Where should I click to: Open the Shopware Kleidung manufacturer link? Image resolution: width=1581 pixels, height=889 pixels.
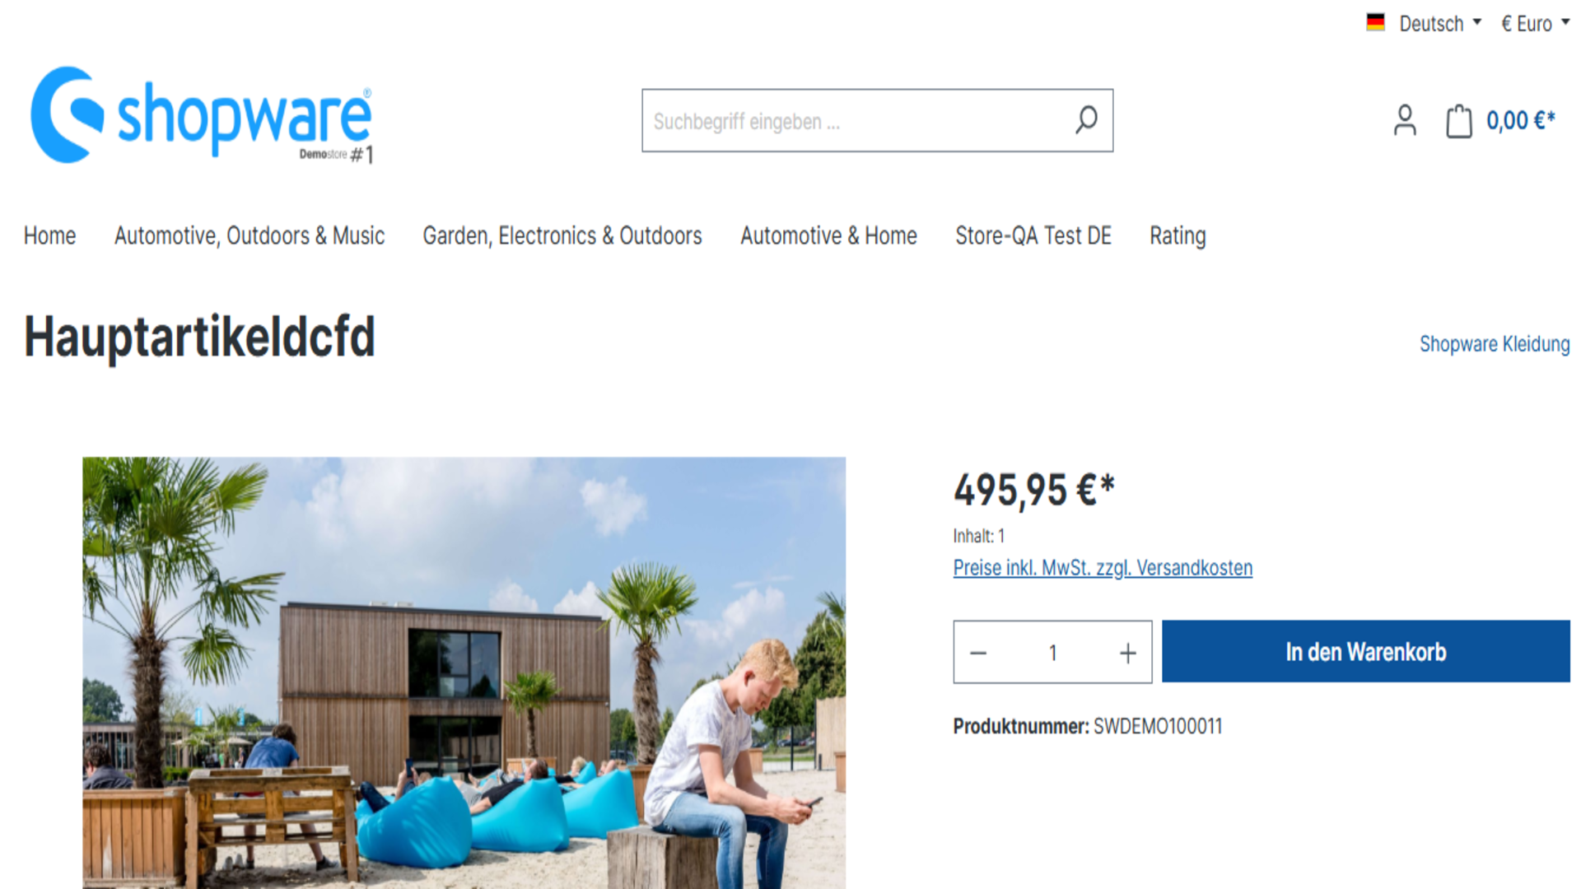pyautogui.click(x=1495, y=344)
